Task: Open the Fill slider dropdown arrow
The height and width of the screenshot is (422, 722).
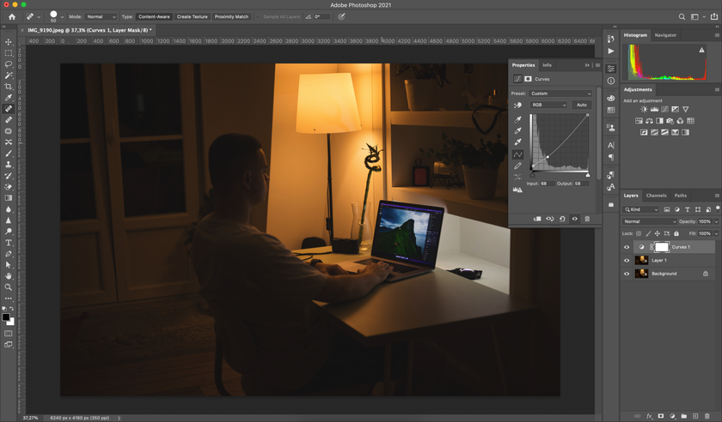Action: (x=716, y=233)
